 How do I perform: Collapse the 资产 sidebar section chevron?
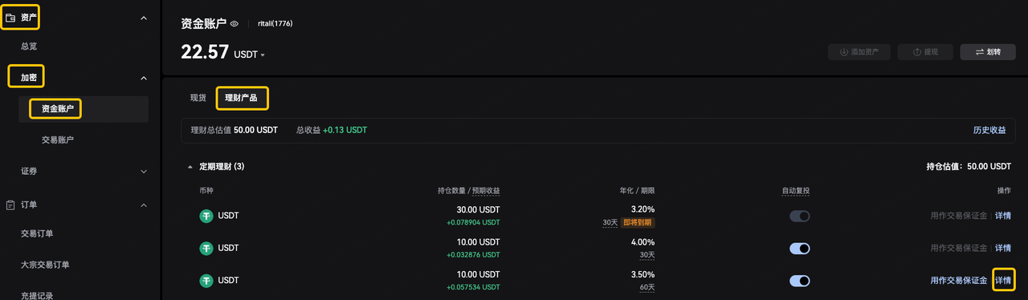pyautogui.click(x=144, y=18)
